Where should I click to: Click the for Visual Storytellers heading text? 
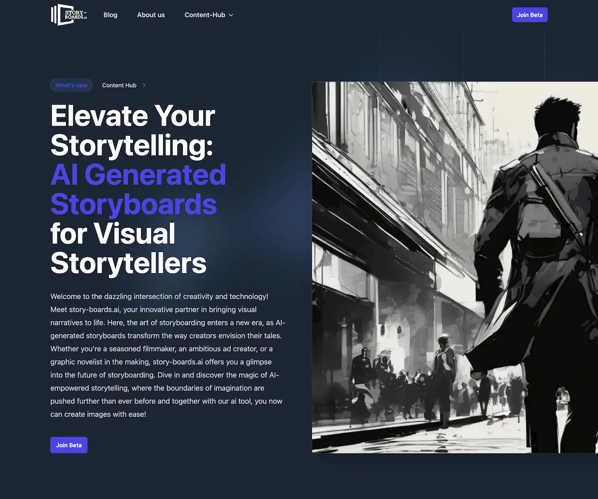click(x=129, y=248)
